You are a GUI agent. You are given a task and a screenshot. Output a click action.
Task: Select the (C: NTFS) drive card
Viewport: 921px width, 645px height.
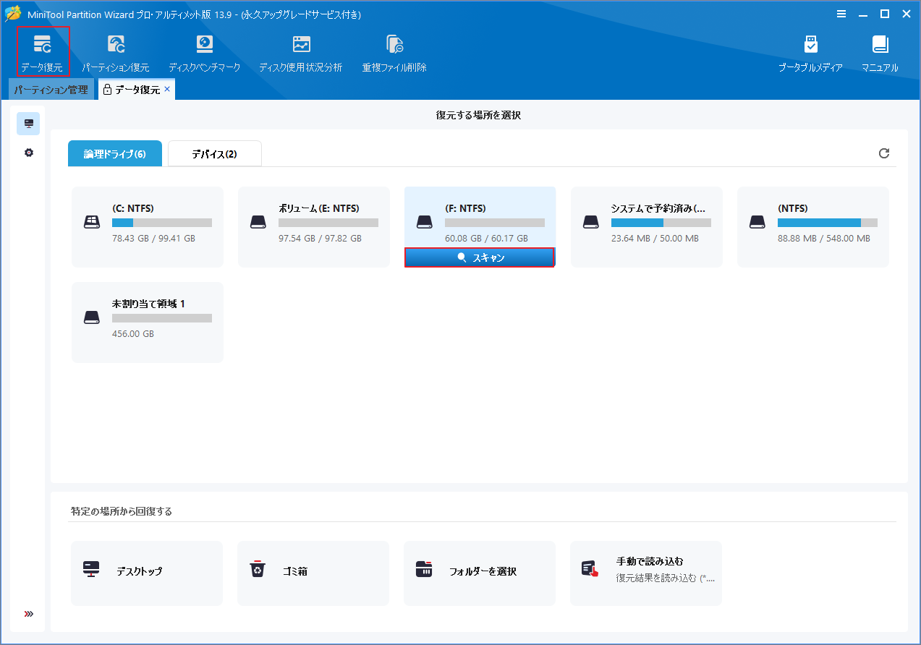click(148, 227)
